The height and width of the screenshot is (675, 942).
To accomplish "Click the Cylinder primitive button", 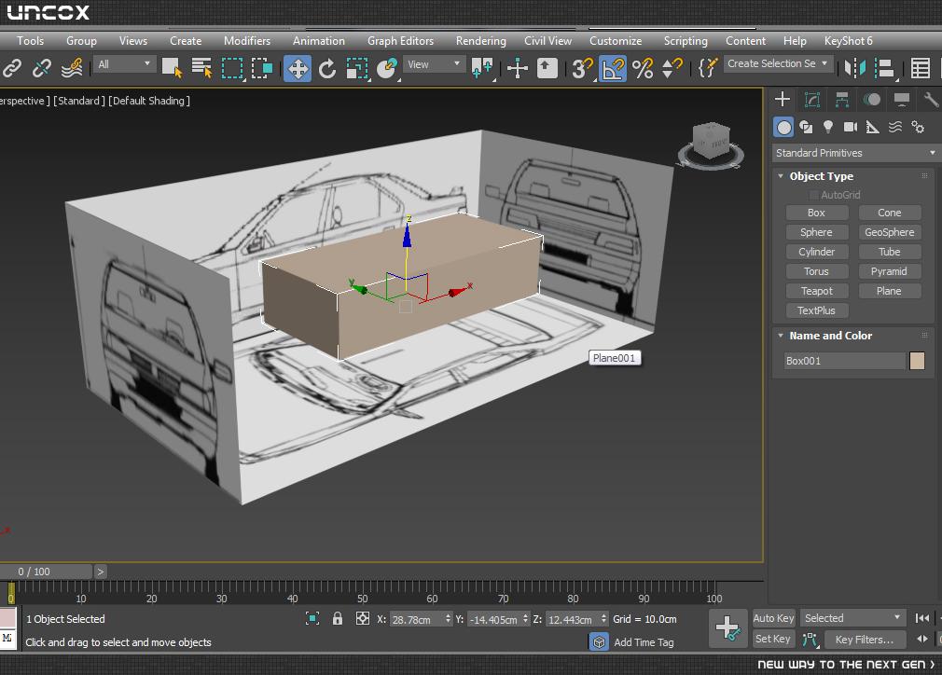I will coord(816,252).
